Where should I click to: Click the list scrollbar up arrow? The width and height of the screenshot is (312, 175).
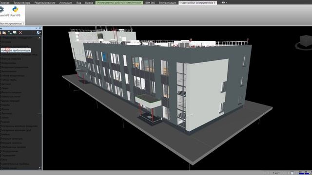tap(39, 37)
